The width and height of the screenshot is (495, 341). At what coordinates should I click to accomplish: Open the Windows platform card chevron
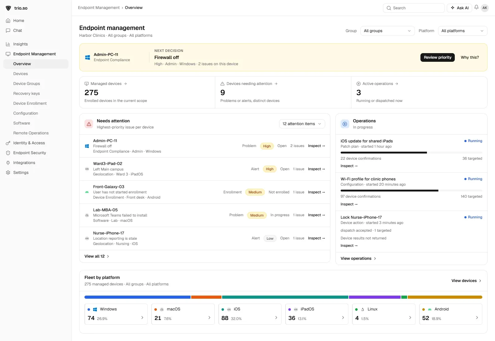[x=142, y=318]
